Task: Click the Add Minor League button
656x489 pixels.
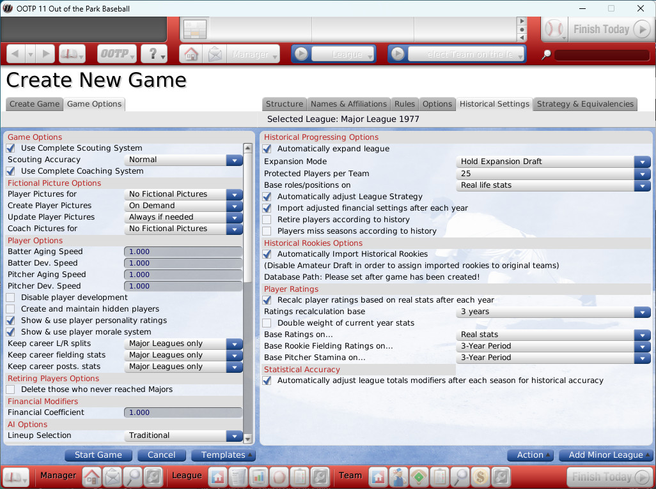Action: click(605, 455)
